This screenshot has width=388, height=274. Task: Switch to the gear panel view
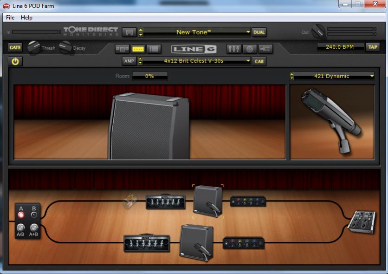122,49
